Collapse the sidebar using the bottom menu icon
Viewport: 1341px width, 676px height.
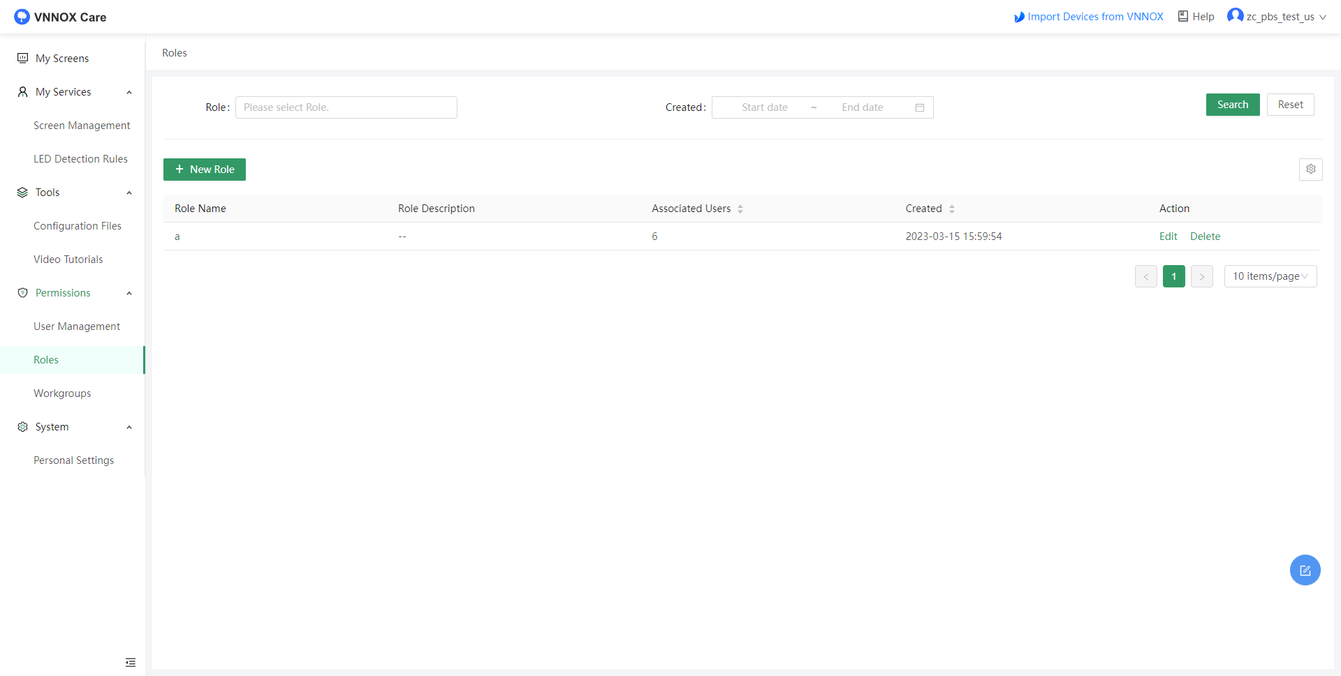coord(131,662)
